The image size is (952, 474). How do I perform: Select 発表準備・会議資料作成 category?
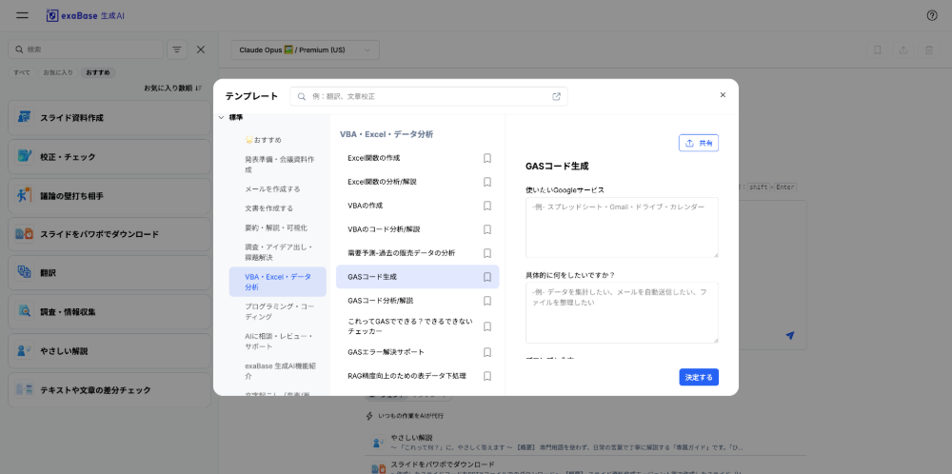click(277, 165)
